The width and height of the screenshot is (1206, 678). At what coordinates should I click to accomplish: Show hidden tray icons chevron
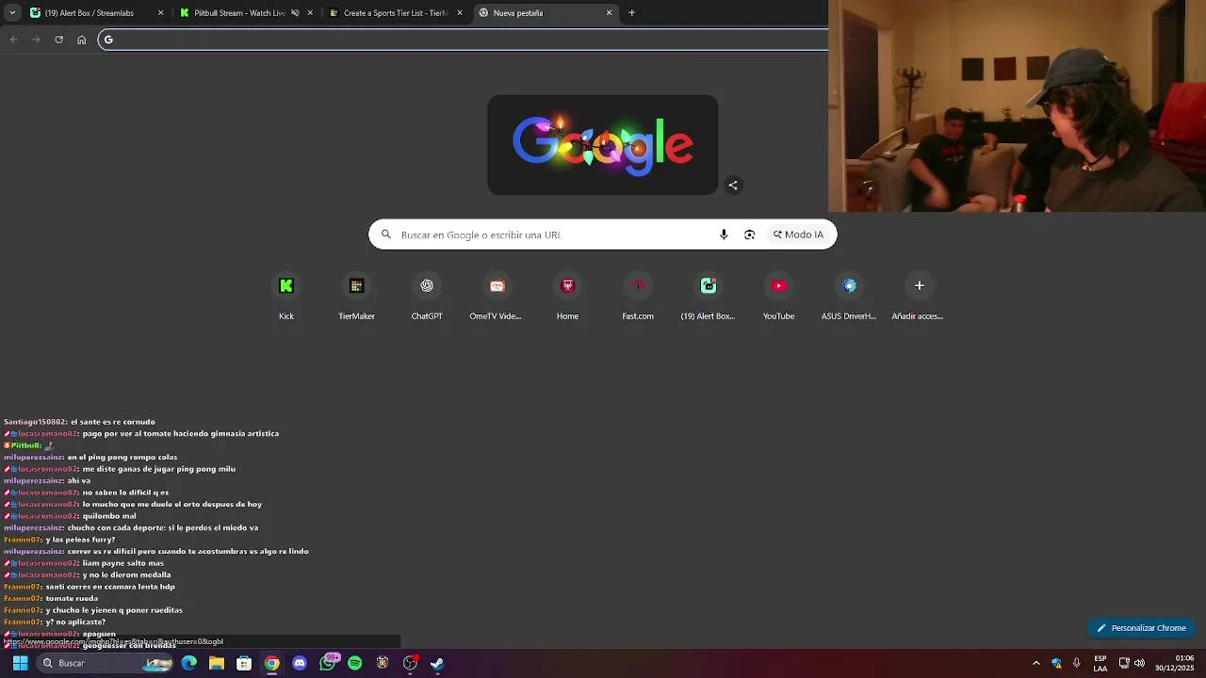click(x=1035, y=663)
